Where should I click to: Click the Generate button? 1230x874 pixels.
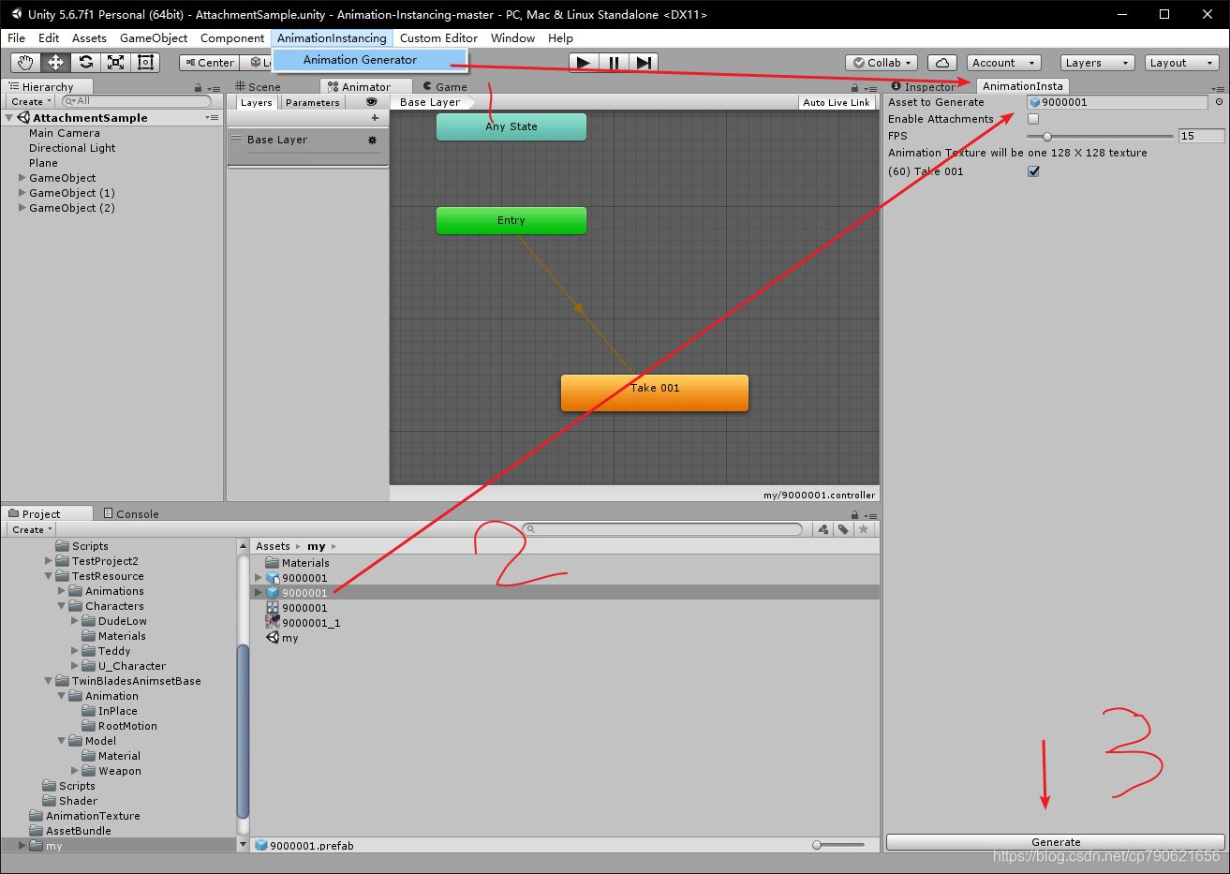1056,841
